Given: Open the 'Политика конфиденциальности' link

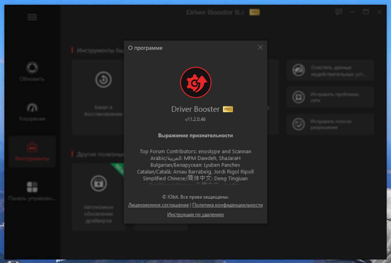Looking at the screenshot, I should [227, 205].
